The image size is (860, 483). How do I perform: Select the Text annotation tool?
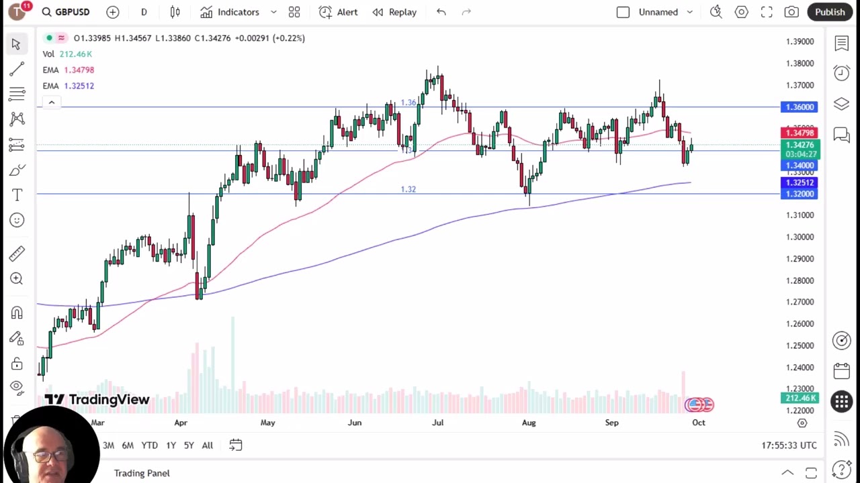17,195
